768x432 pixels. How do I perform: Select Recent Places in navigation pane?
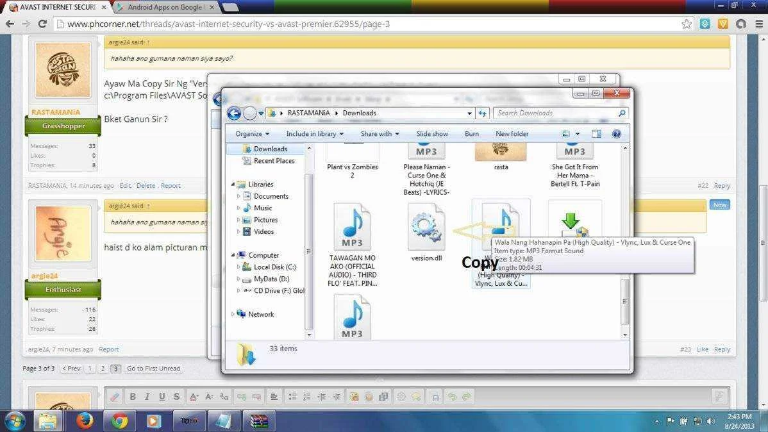[x=274, y=161]
